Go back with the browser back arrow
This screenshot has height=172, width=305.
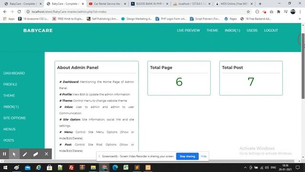pos(5,11)
